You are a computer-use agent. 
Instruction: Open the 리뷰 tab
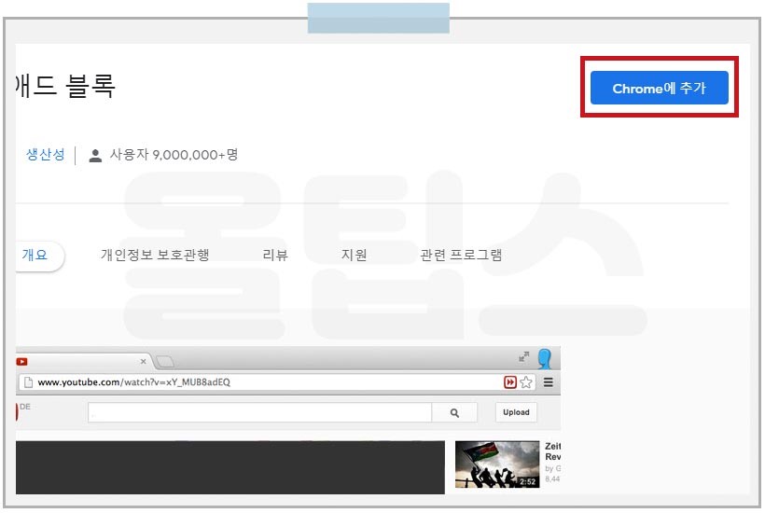coord(275,255)
